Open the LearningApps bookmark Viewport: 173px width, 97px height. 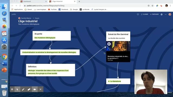pyautogui.click(x=40, y=9)
